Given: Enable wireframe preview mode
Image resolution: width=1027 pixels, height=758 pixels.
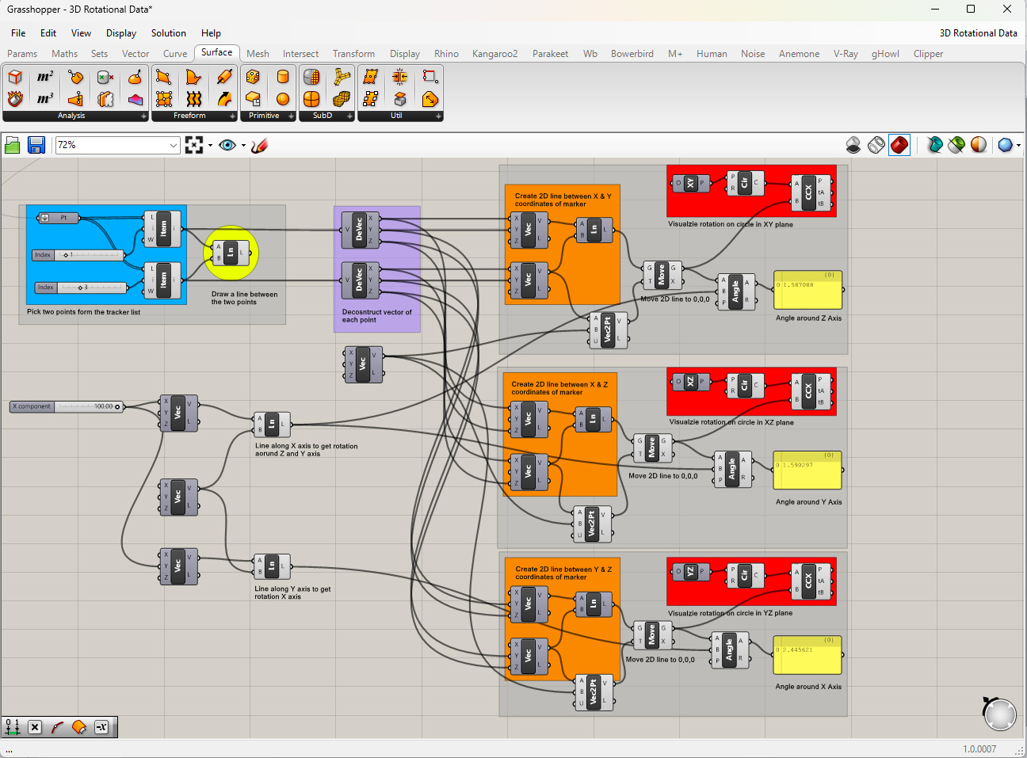Looking at the screenshot, I should [876, 145].
